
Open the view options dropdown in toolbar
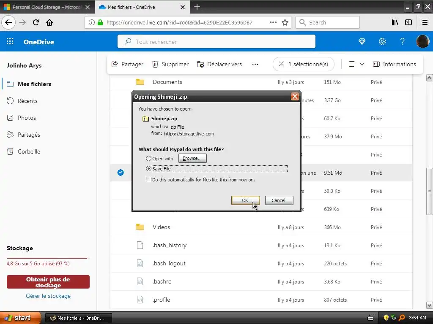(356, 64)
